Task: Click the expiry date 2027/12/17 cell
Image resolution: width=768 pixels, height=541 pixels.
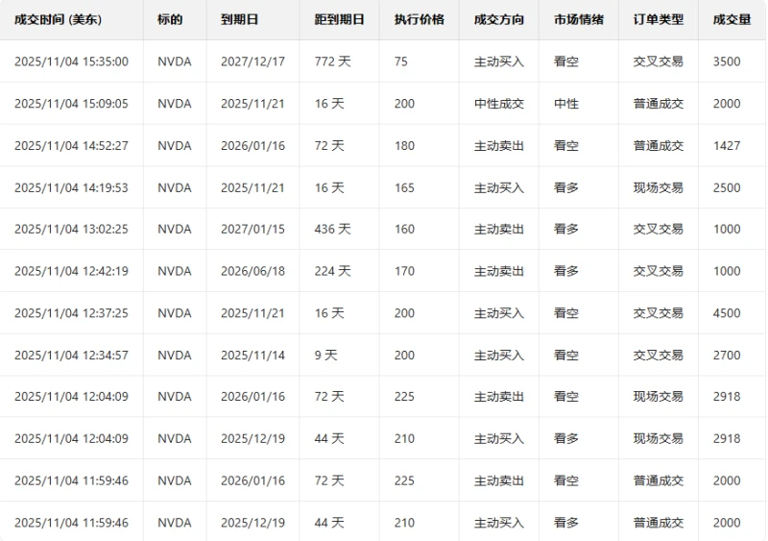Action: [252, 61]
